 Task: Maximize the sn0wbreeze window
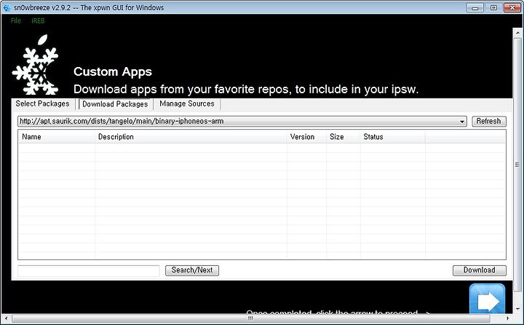pyautogui.click(x=493, y=7)
